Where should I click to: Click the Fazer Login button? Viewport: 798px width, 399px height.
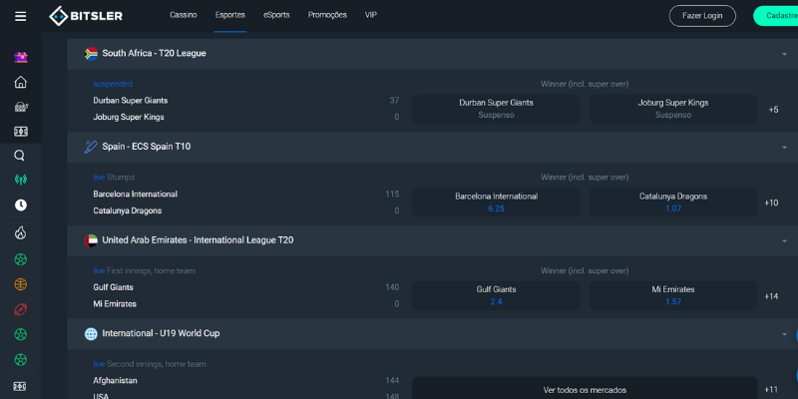click(x=702, y=16)
